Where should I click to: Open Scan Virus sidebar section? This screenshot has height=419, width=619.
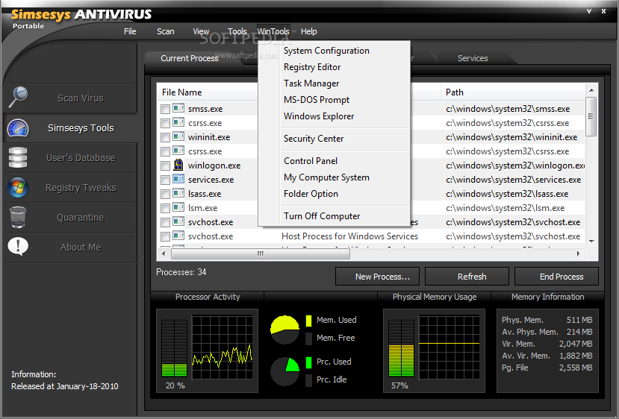[70, 98]
